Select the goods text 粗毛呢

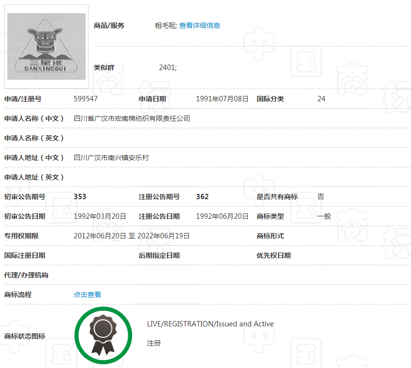point(165,25)
